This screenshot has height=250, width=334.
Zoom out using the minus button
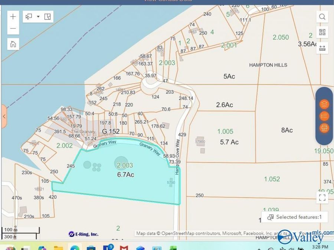(x=13, y=29)
